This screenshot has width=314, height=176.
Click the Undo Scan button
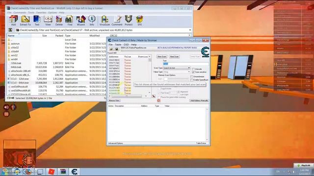195,57
